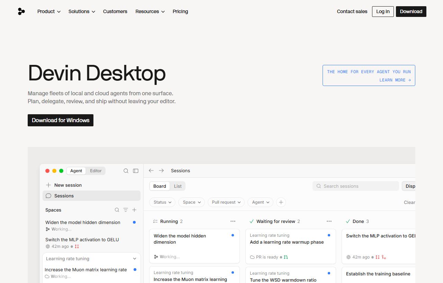Click the Devin icon on the Running card
443x283 pixels.
tap(156, 257)
